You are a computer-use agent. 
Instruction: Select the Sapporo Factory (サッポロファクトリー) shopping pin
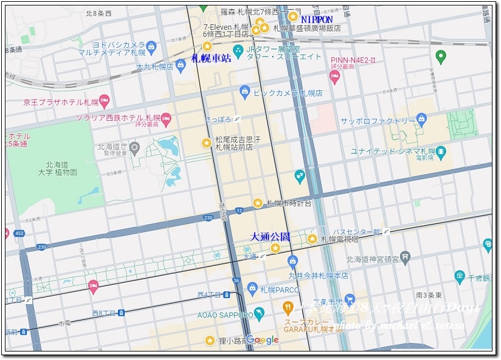(x=422, y=120)
